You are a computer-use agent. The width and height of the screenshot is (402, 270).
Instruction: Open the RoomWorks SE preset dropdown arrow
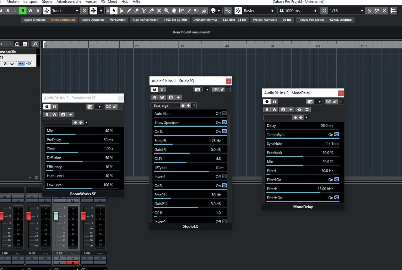(87, 122)
